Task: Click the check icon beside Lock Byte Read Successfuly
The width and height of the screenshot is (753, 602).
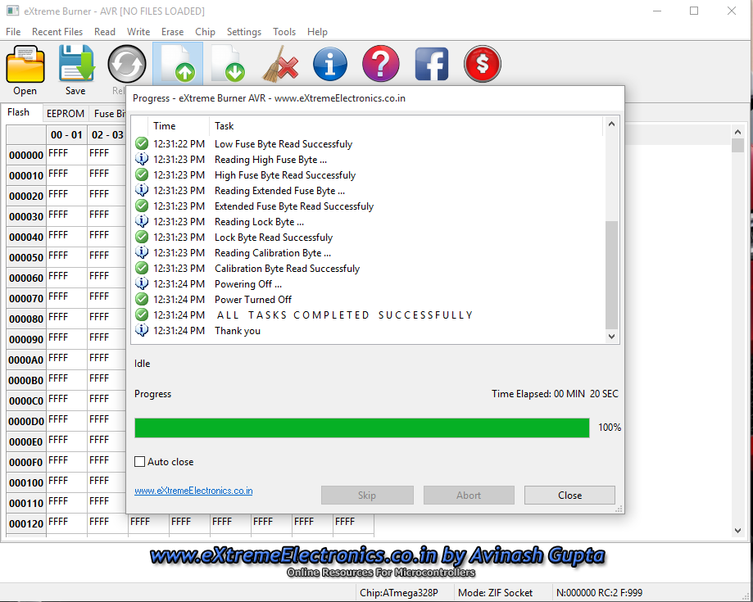Action: click(x=142, y=238)
